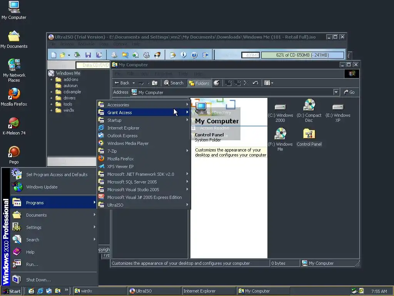Open XPS Viewer EP from Programs menu
This screenshot has height=296, width=394.
pyautogui.click(x=144, y=166)
